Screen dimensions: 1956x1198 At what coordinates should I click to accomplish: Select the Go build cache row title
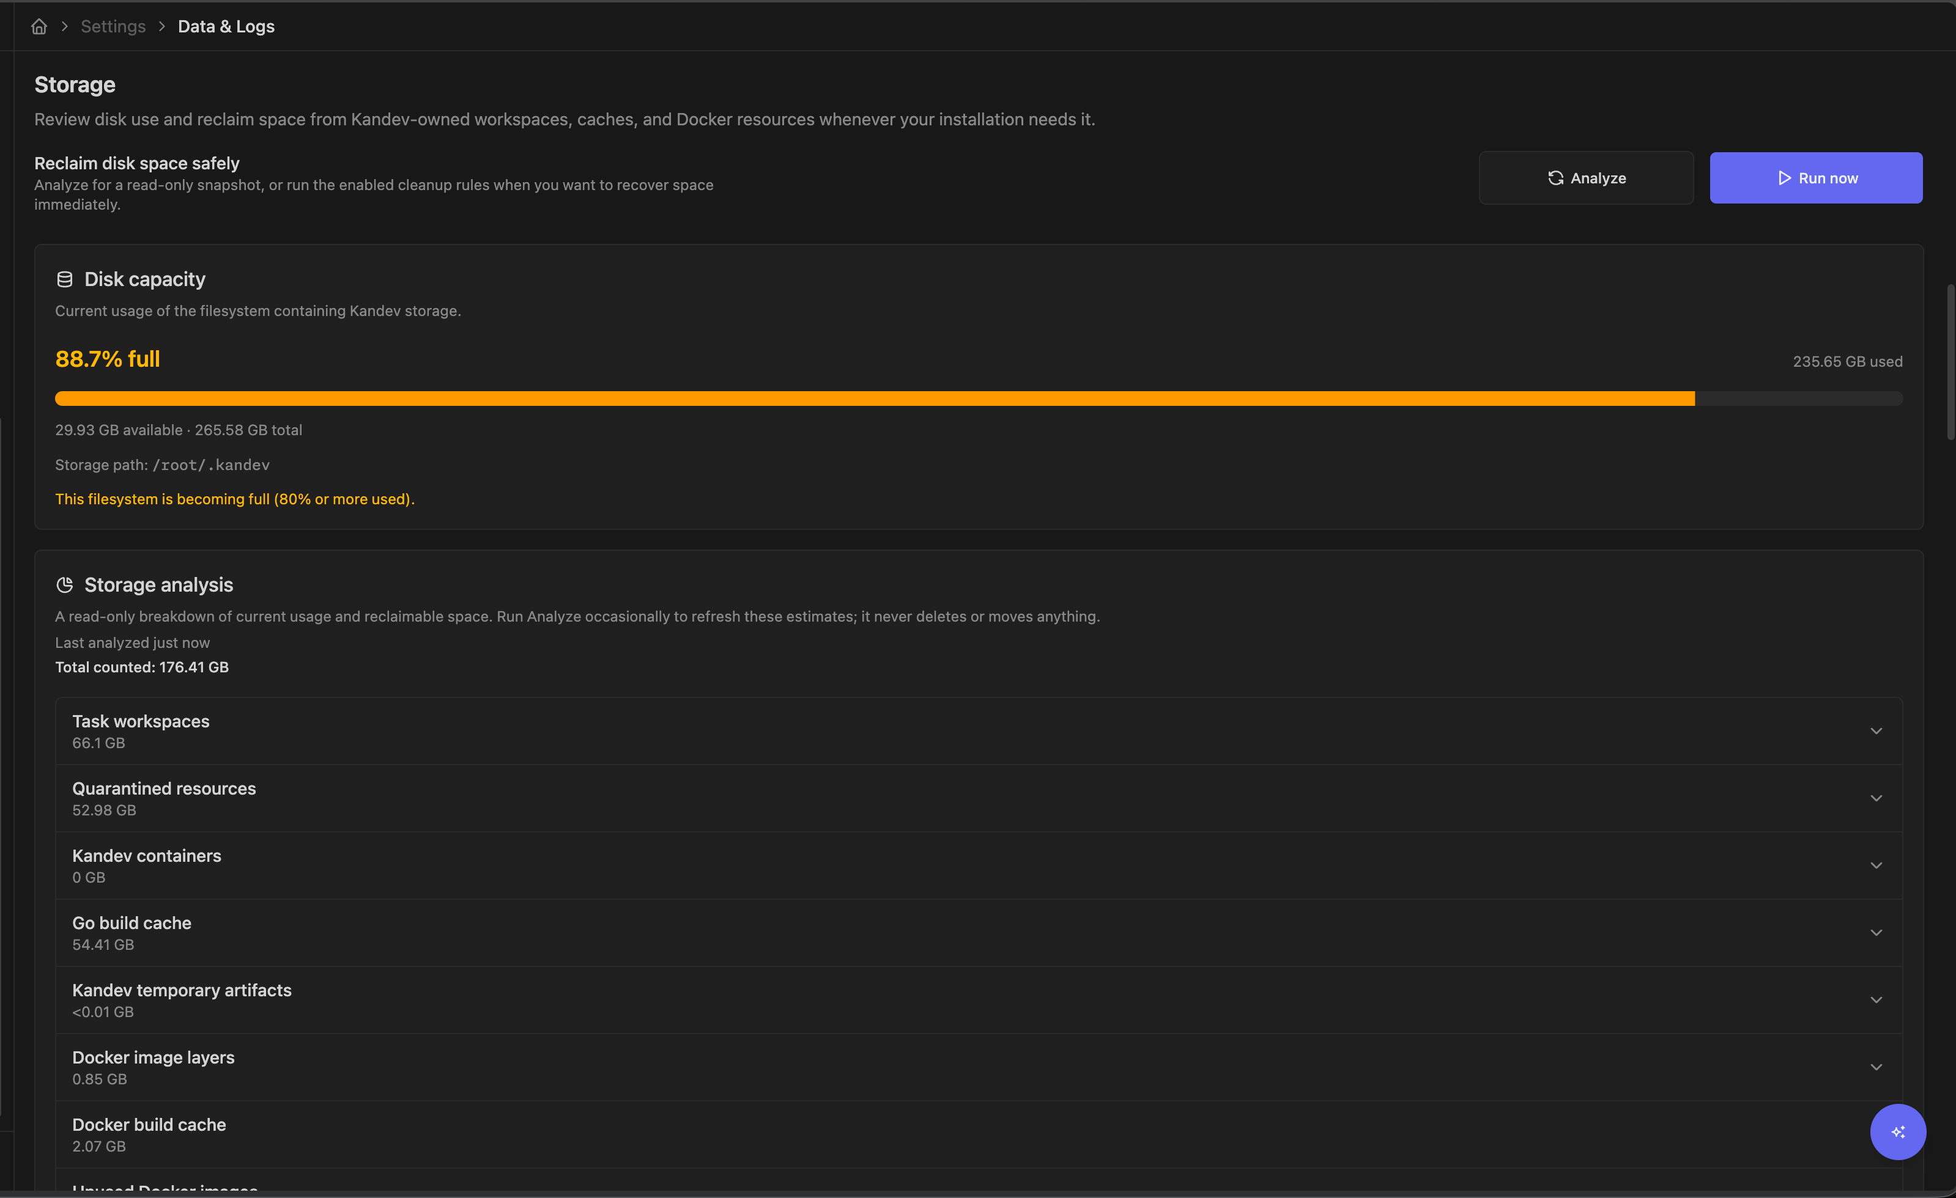pos(132,923)
